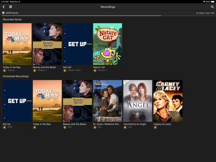
Task: Open scheduled Beauty and the Beast poster
Action: (77, 101)
